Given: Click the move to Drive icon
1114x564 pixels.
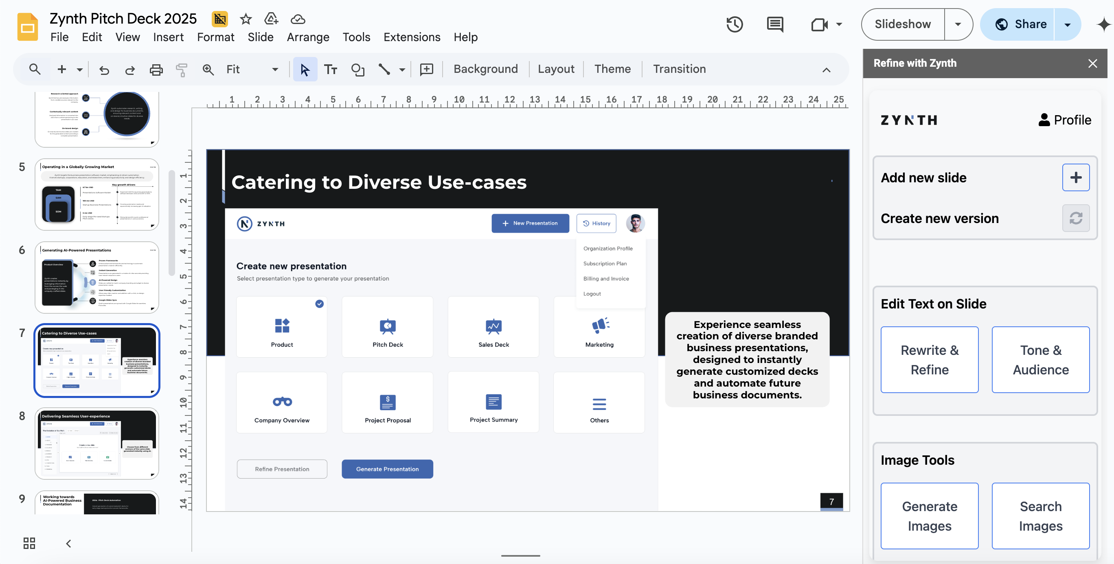Looking at the screenshot, I should click(271, 19).
